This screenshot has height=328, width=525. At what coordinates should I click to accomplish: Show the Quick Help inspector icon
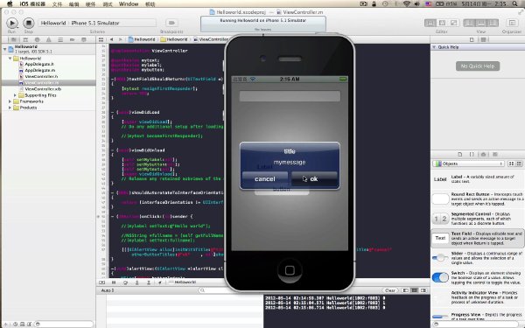coord(483,39)
